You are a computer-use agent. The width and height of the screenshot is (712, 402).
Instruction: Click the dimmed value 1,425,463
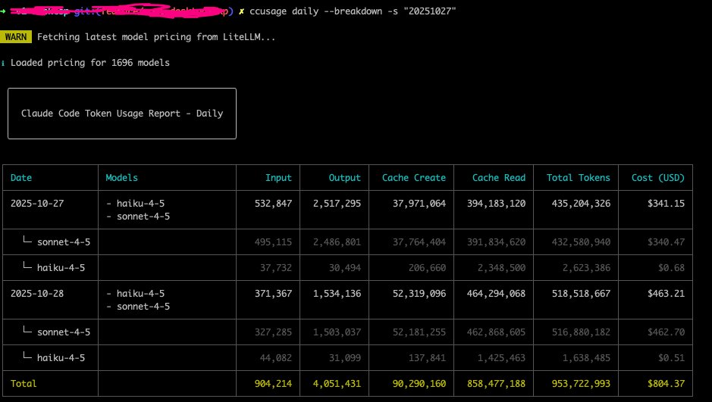click(x=501, y=358)
